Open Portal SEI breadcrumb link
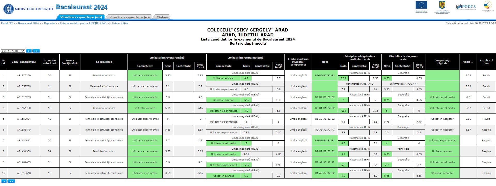496x186 pixels. [x=7, y=23]
